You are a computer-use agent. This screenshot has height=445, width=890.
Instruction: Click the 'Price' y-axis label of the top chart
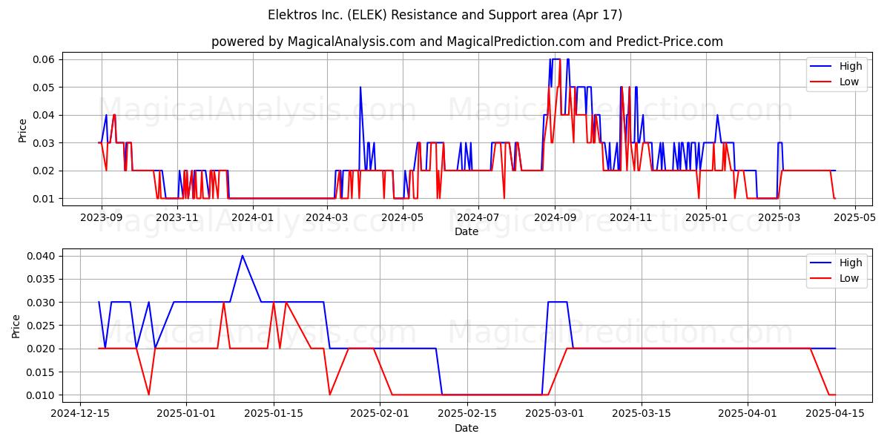22,130
